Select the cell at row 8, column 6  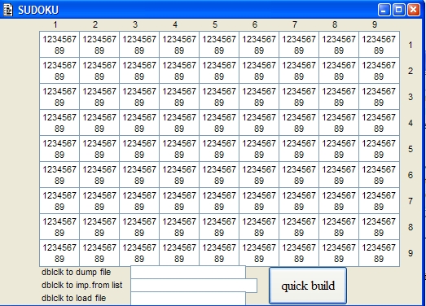point(259,227)
